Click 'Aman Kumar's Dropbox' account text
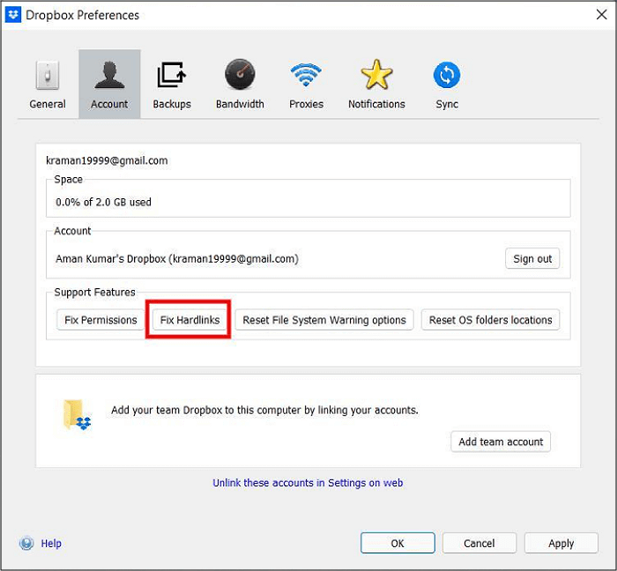617x571 pixels. (177, 258)
